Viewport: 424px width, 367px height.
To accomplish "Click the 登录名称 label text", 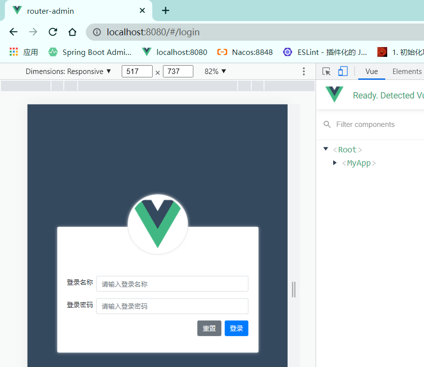I will click(x=80, y=282).
